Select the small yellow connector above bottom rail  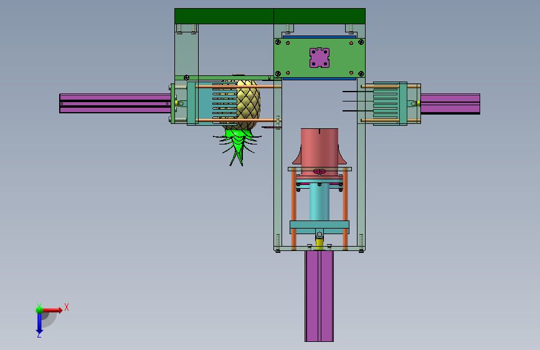click(320, 244)
